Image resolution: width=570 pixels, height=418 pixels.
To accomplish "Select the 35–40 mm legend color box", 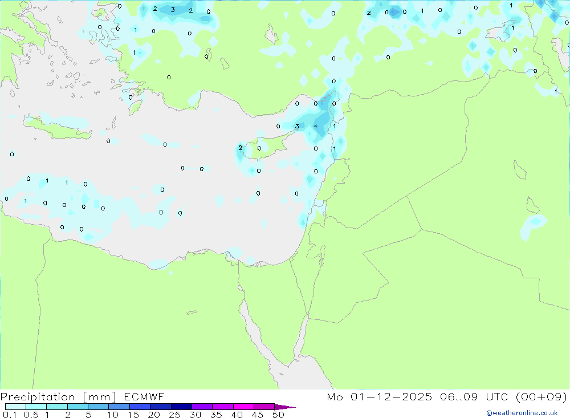I will pyautogui.click(x=222, y=407).
